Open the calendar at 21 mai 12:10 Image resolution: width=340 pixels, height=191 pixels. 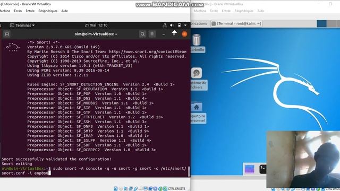pyautogui.click(x=96, y=25)
